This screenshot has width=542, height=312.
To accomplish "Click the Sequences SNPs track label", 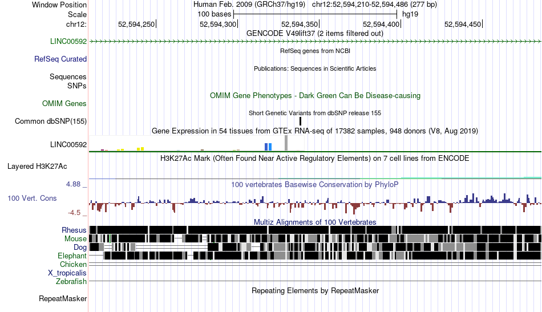I will coord(68,81).
